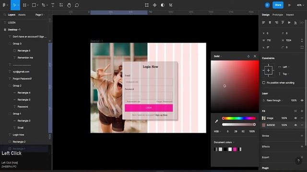307x172 pixels.
Task: Click the pink LOGIN button on canvas
Action: click(149, 107)
